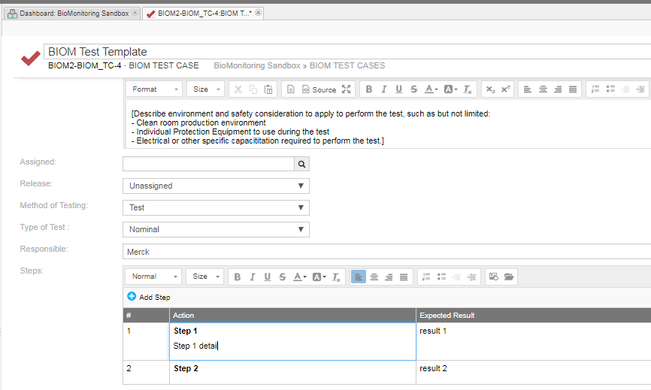Toggle Underline in description toolbar

398,89
